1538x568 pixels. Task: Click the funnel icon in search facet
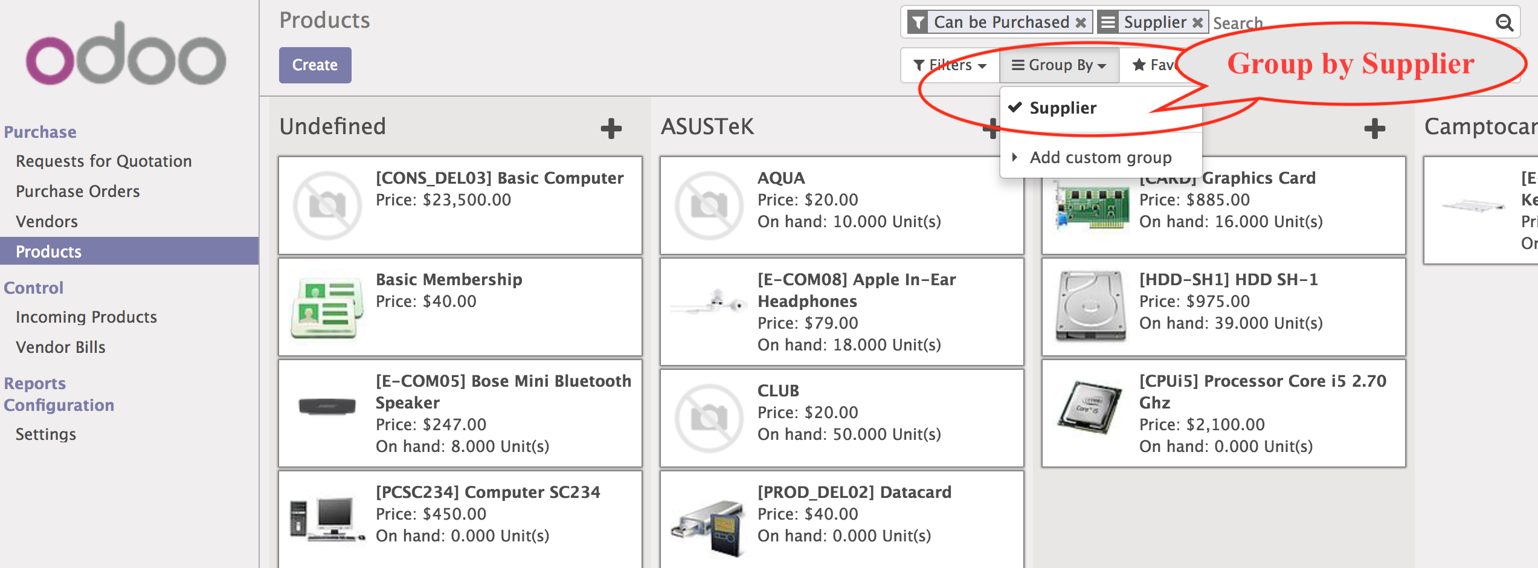tap(918, 23)
